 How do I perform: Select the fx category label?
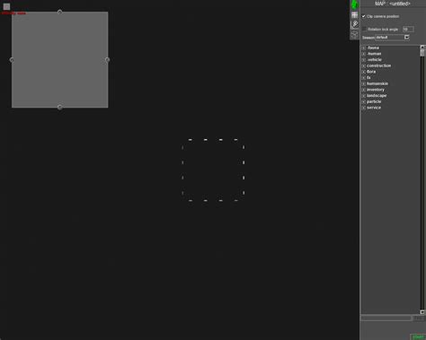pos(368,78)
